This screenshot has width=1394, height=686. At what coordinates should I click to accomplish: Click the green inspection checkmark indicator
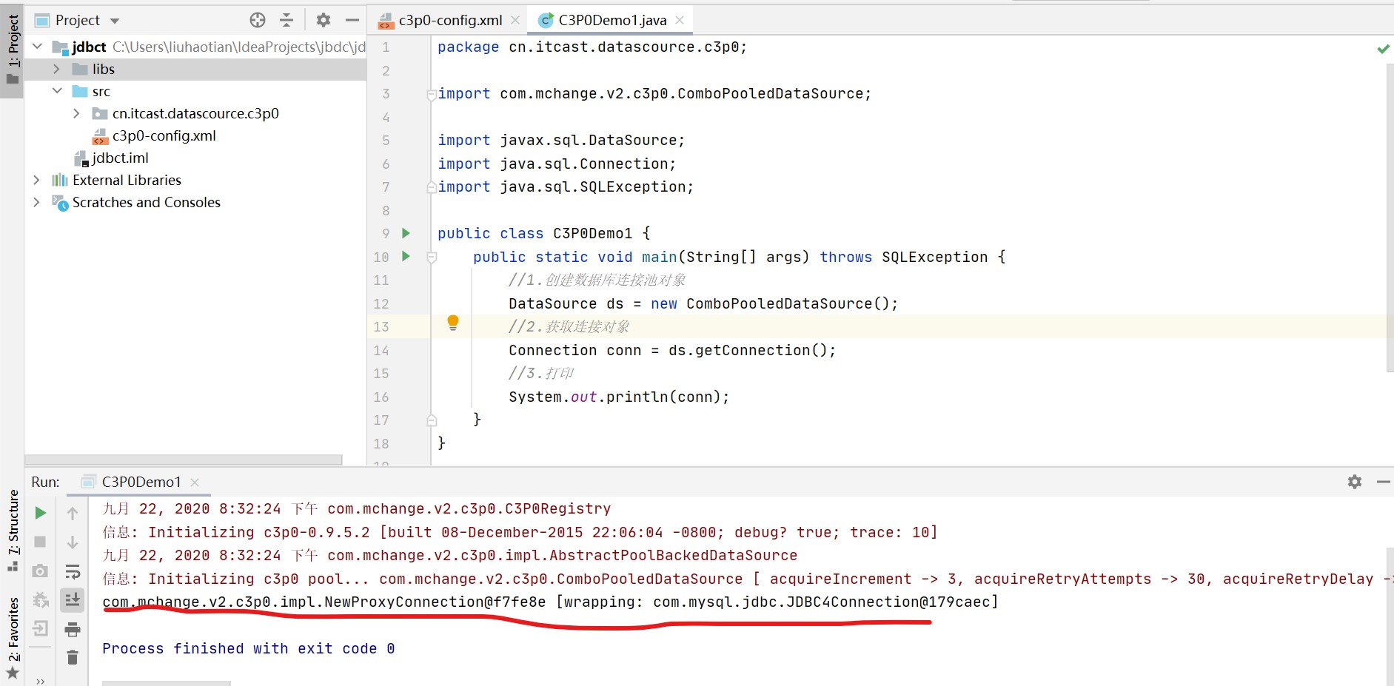click(1383, 49)
